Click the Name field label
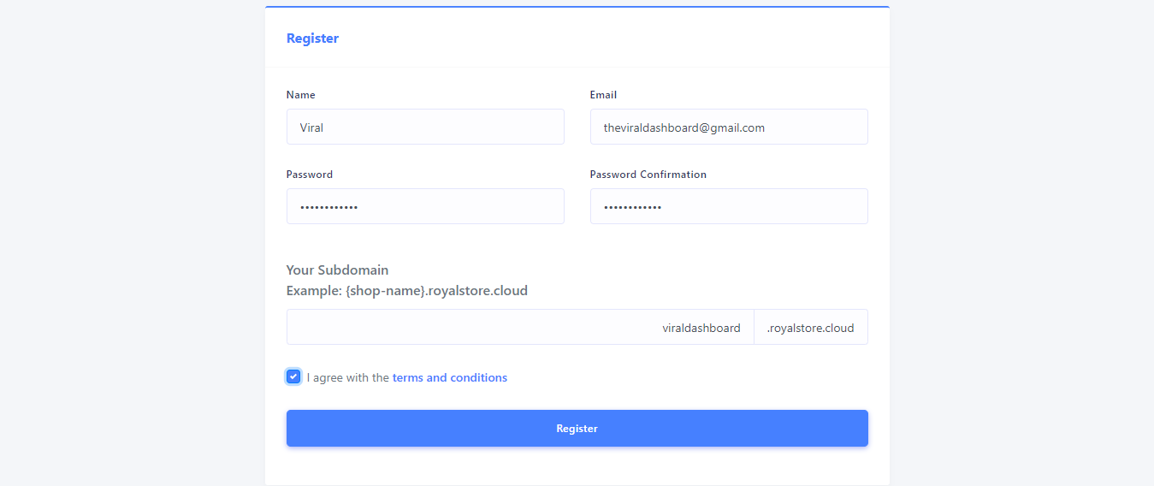This screenshot has width=1154, height=486. [x=301, y=95]
